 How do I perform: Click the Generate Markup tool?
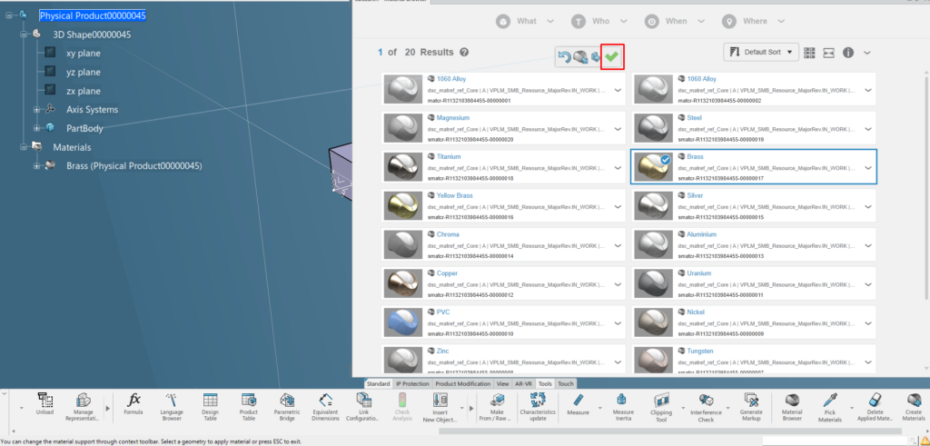tap(751, 406)
